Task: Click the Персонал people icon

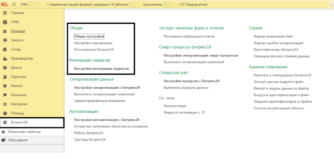Action: click(5, 77)
